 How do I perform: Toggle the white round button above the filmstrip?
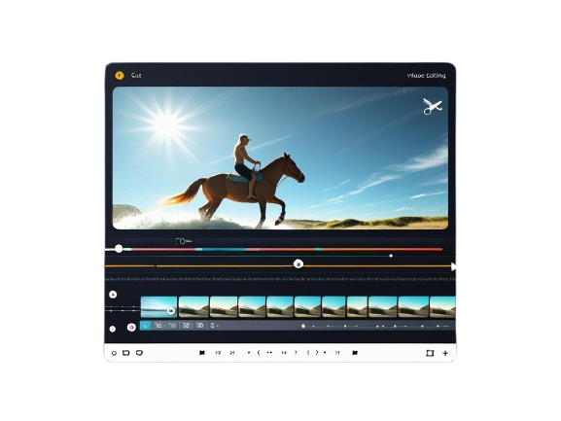[x=113, y=295]
